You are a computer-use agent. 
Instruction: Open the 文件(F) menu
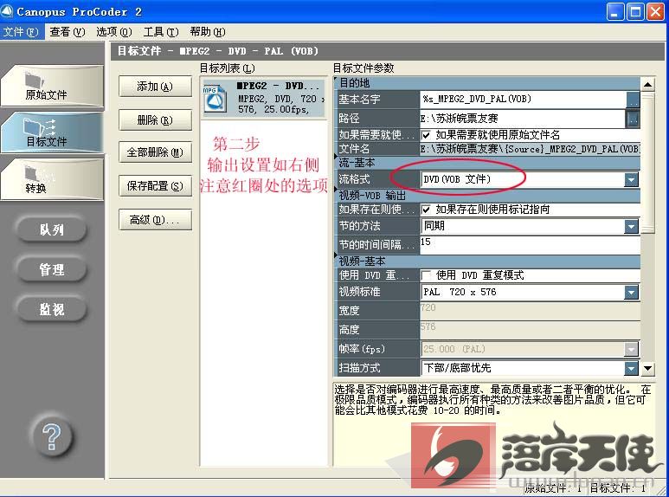21,32
